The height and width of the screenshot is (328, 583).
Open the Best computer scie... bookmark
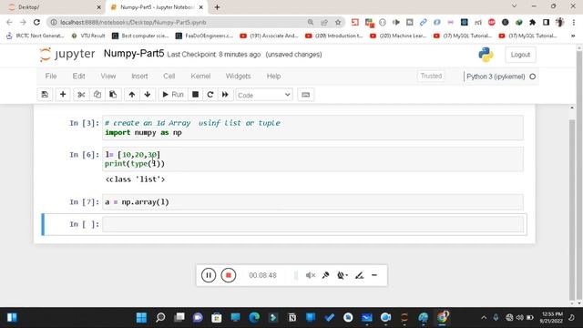[x=140, y=36]
